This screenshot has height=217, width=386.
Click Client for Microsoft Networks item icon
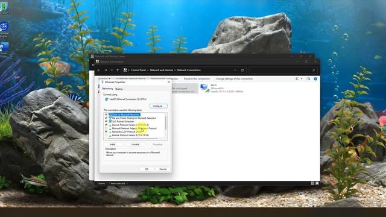tap(110, 115)
